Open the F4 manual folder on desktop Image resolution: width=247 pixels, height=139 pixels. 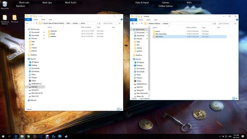pos(15,19)
